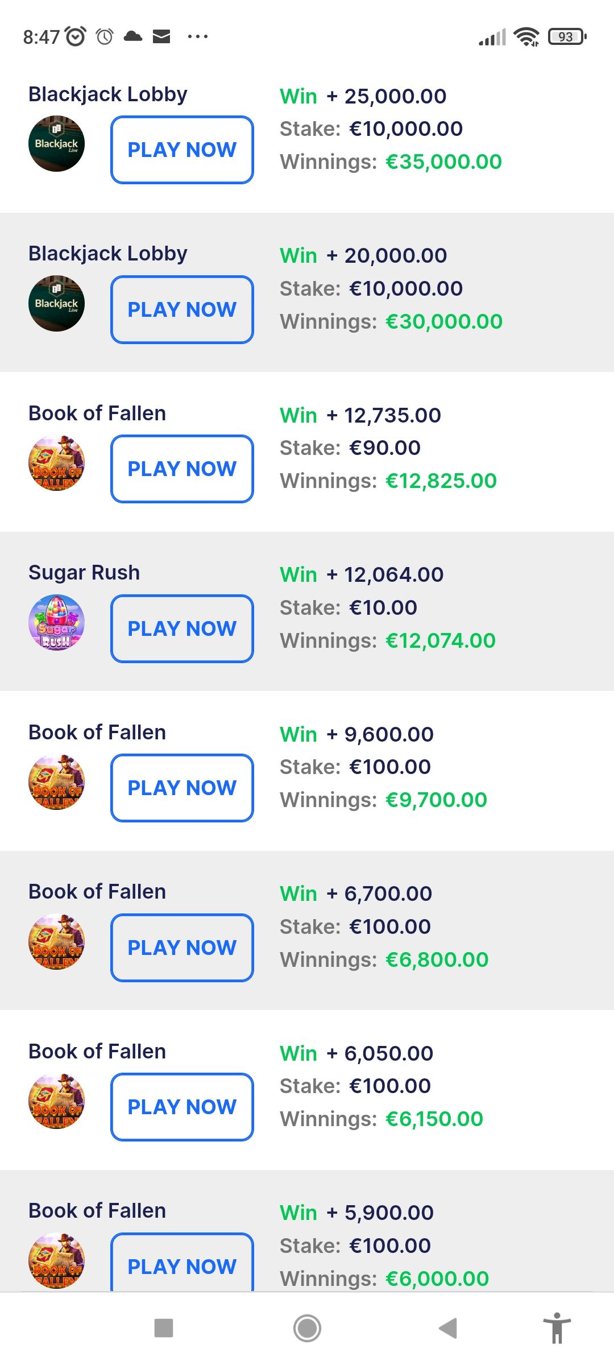Open the Sugar Rush game icon

click(56, 623)
